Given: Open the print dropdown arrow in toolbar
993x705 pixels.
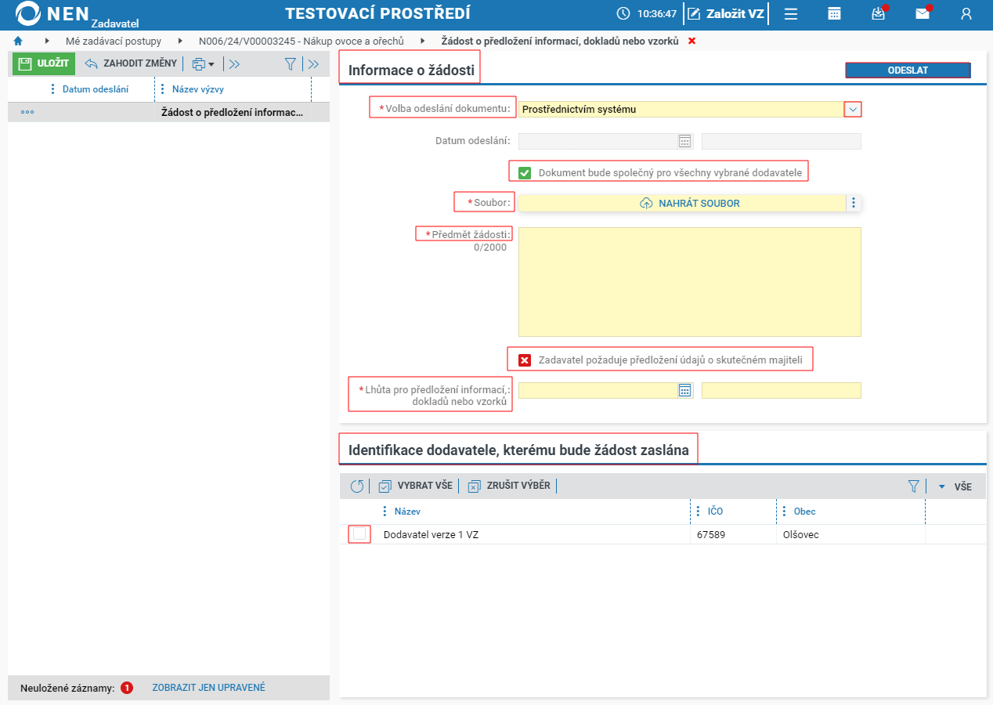Looking at the screenshot, I should (x=211, y=64).
